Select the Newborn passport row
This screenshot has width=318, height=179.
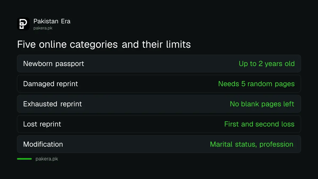[x=159, y=64]
